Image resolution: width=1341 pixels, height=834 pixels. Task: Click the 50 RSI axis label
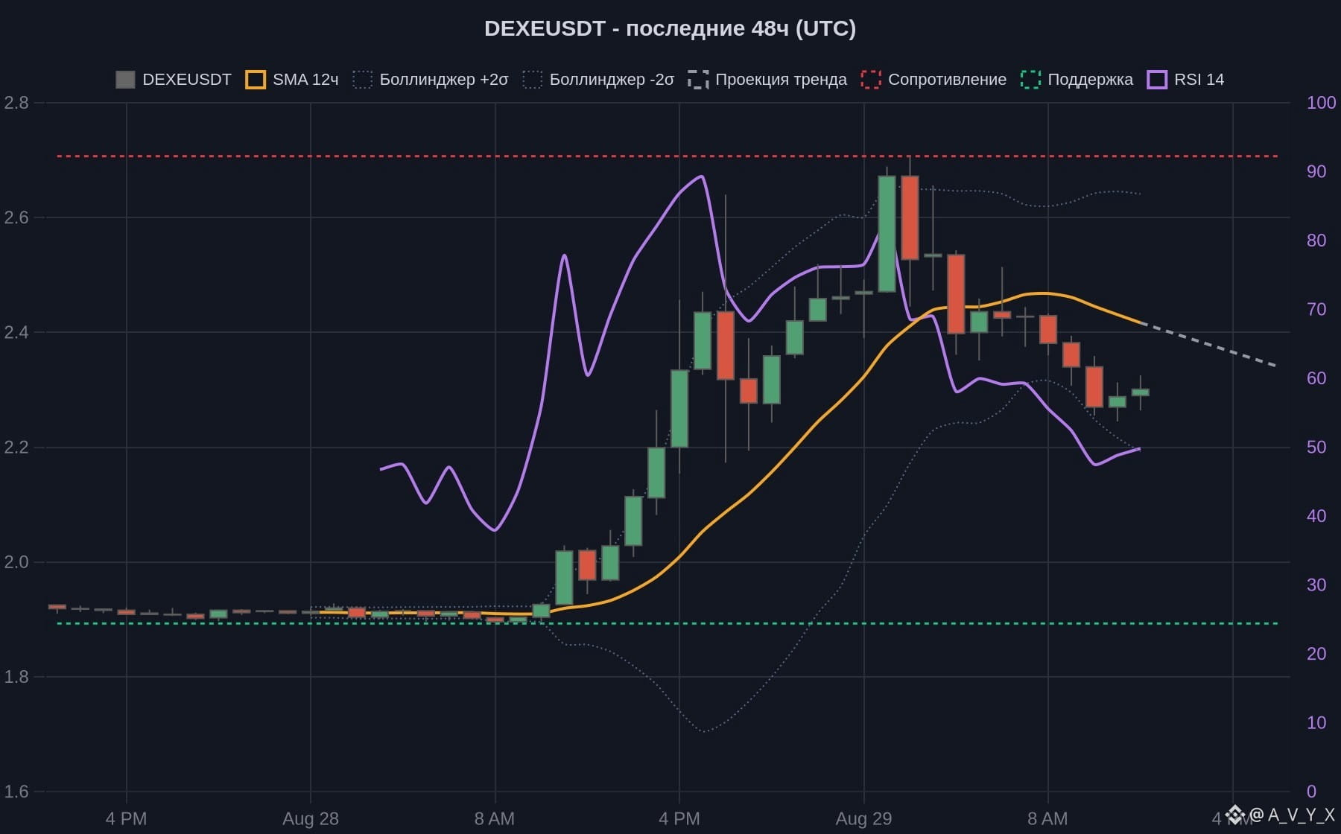pos(1316,448)
